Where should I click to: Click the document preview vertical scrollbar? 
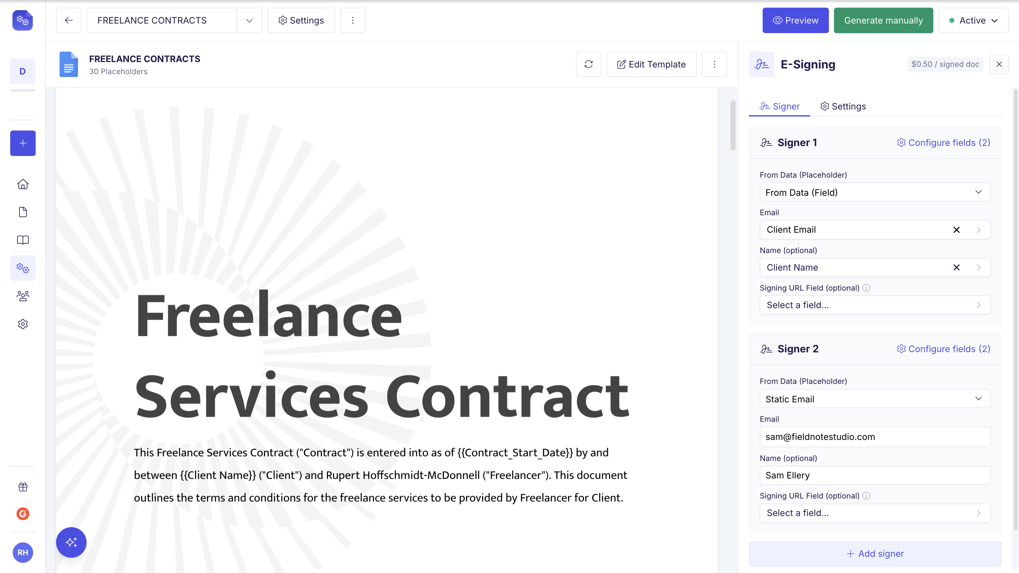click(733, 126)
